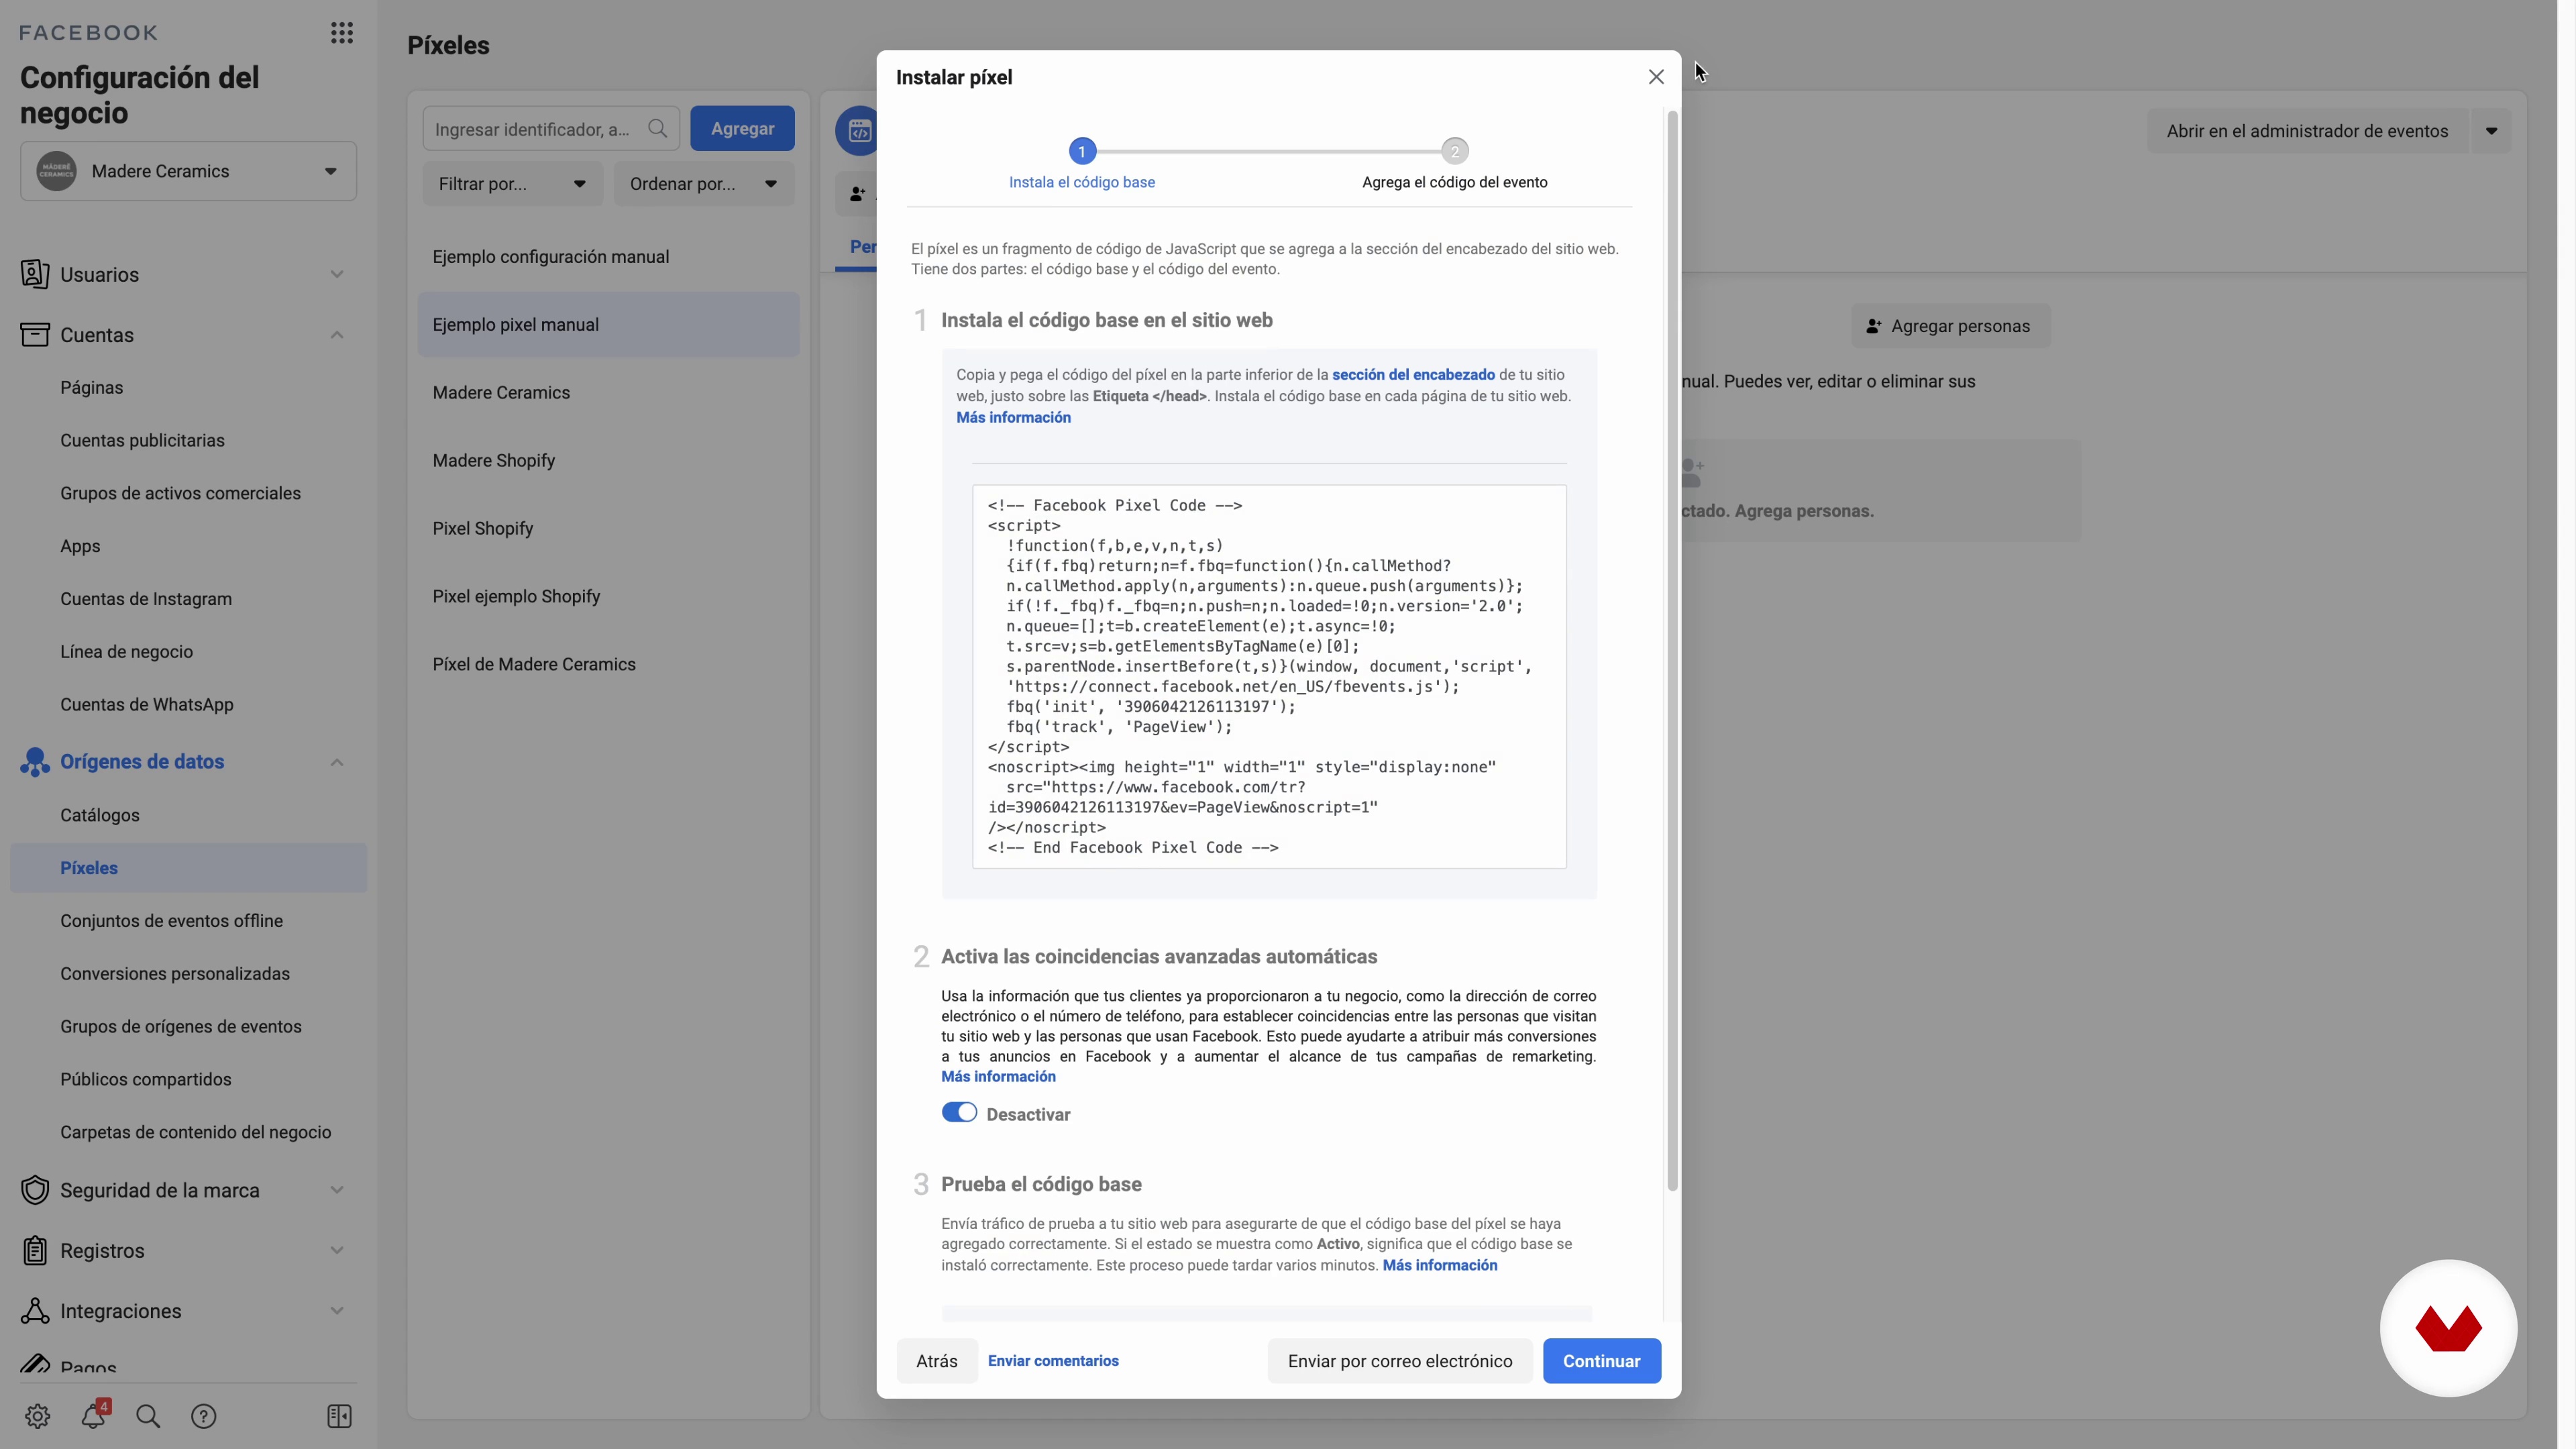
Task: Click the dialog vertical scrollbar
Action: click(1672, 650)
